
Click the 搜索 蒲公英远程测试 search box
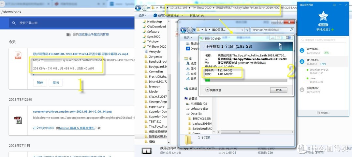click(x=272, y=30)
